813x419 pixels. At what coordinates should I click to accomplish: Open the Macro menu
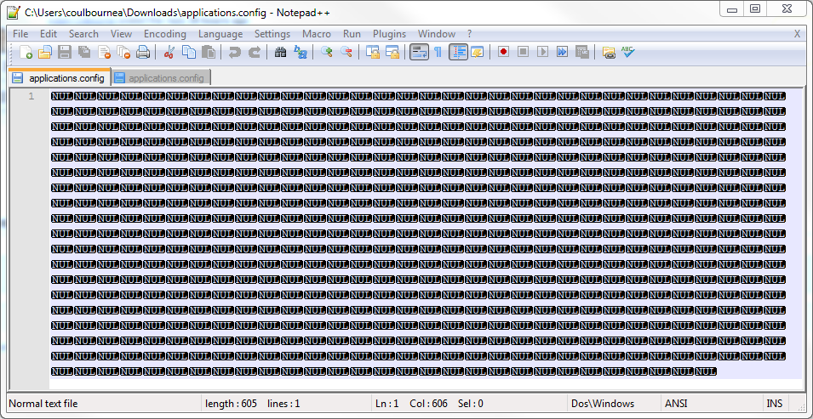point(317,34)
